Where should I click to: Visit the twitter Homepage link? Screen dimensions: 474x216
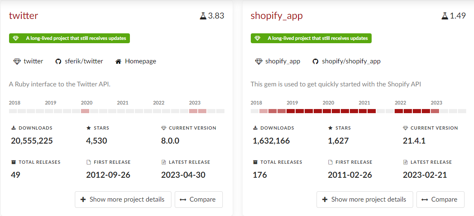pyautogui.click(x=136, y=61)
